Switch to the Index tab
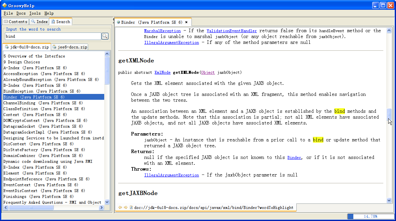 (x=39, y=21)
